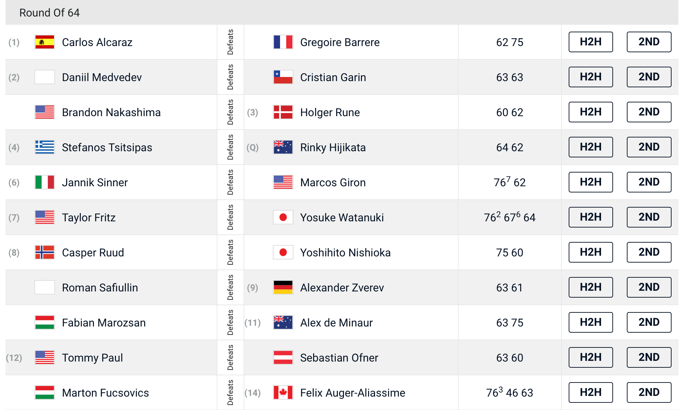686x410 pixels.
Task: Click the Germany flag next to Alexander Zverev
Action: [283, 288]
